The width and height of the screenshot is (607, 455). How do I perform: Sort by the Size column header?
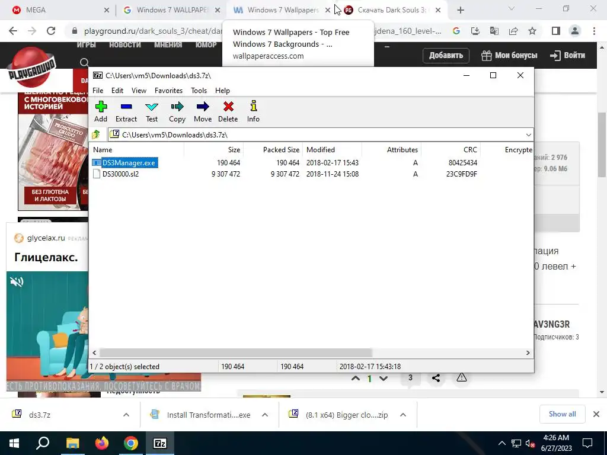tap(213, 150)
